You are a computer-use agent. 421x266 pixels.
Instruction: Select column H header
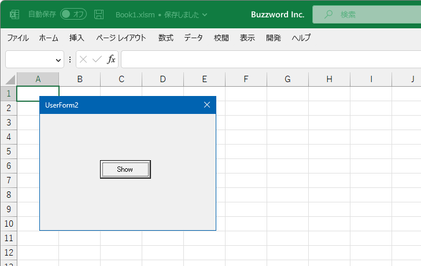click(330, 79)
